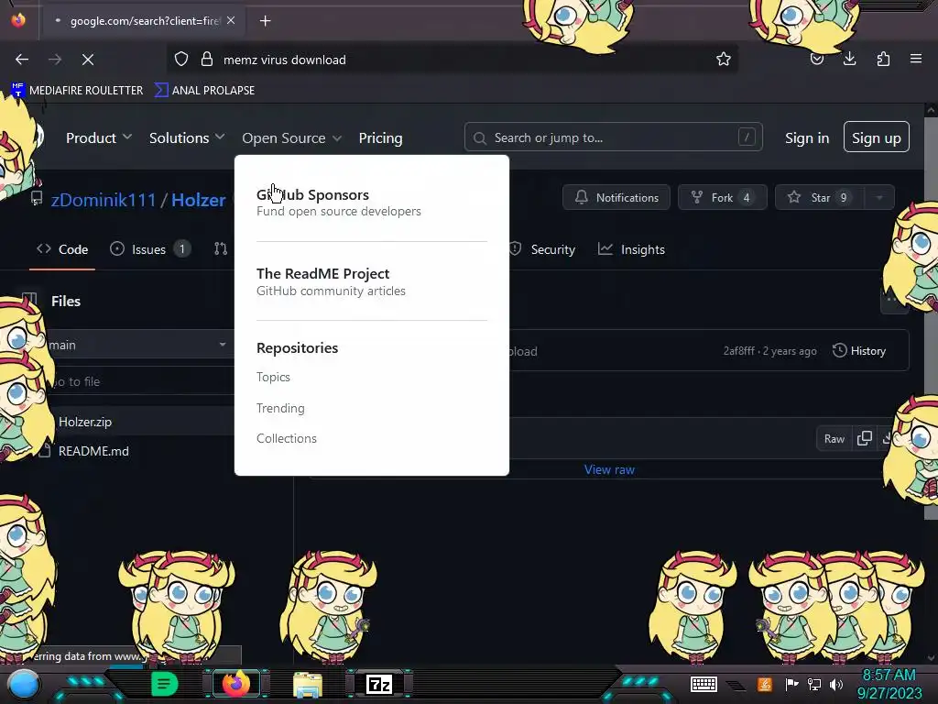
Task: Select README.md in file tree
Action: 93,451
